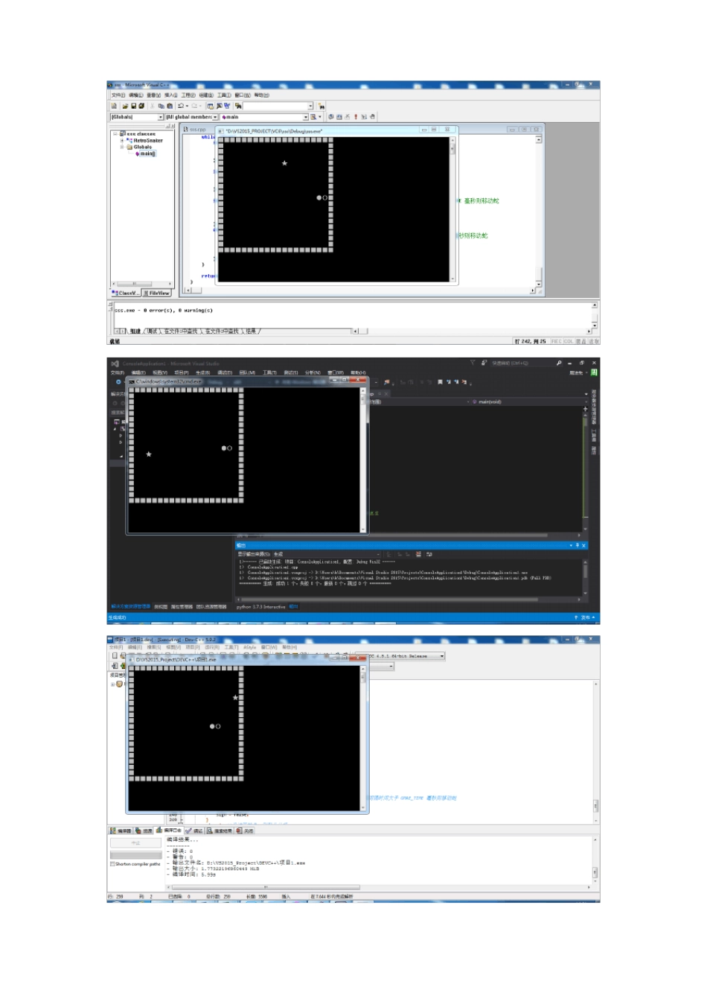Click word wrap toggle icon in Visual Studio output
The image size is (707, 1001).
(x=429, y=554)
